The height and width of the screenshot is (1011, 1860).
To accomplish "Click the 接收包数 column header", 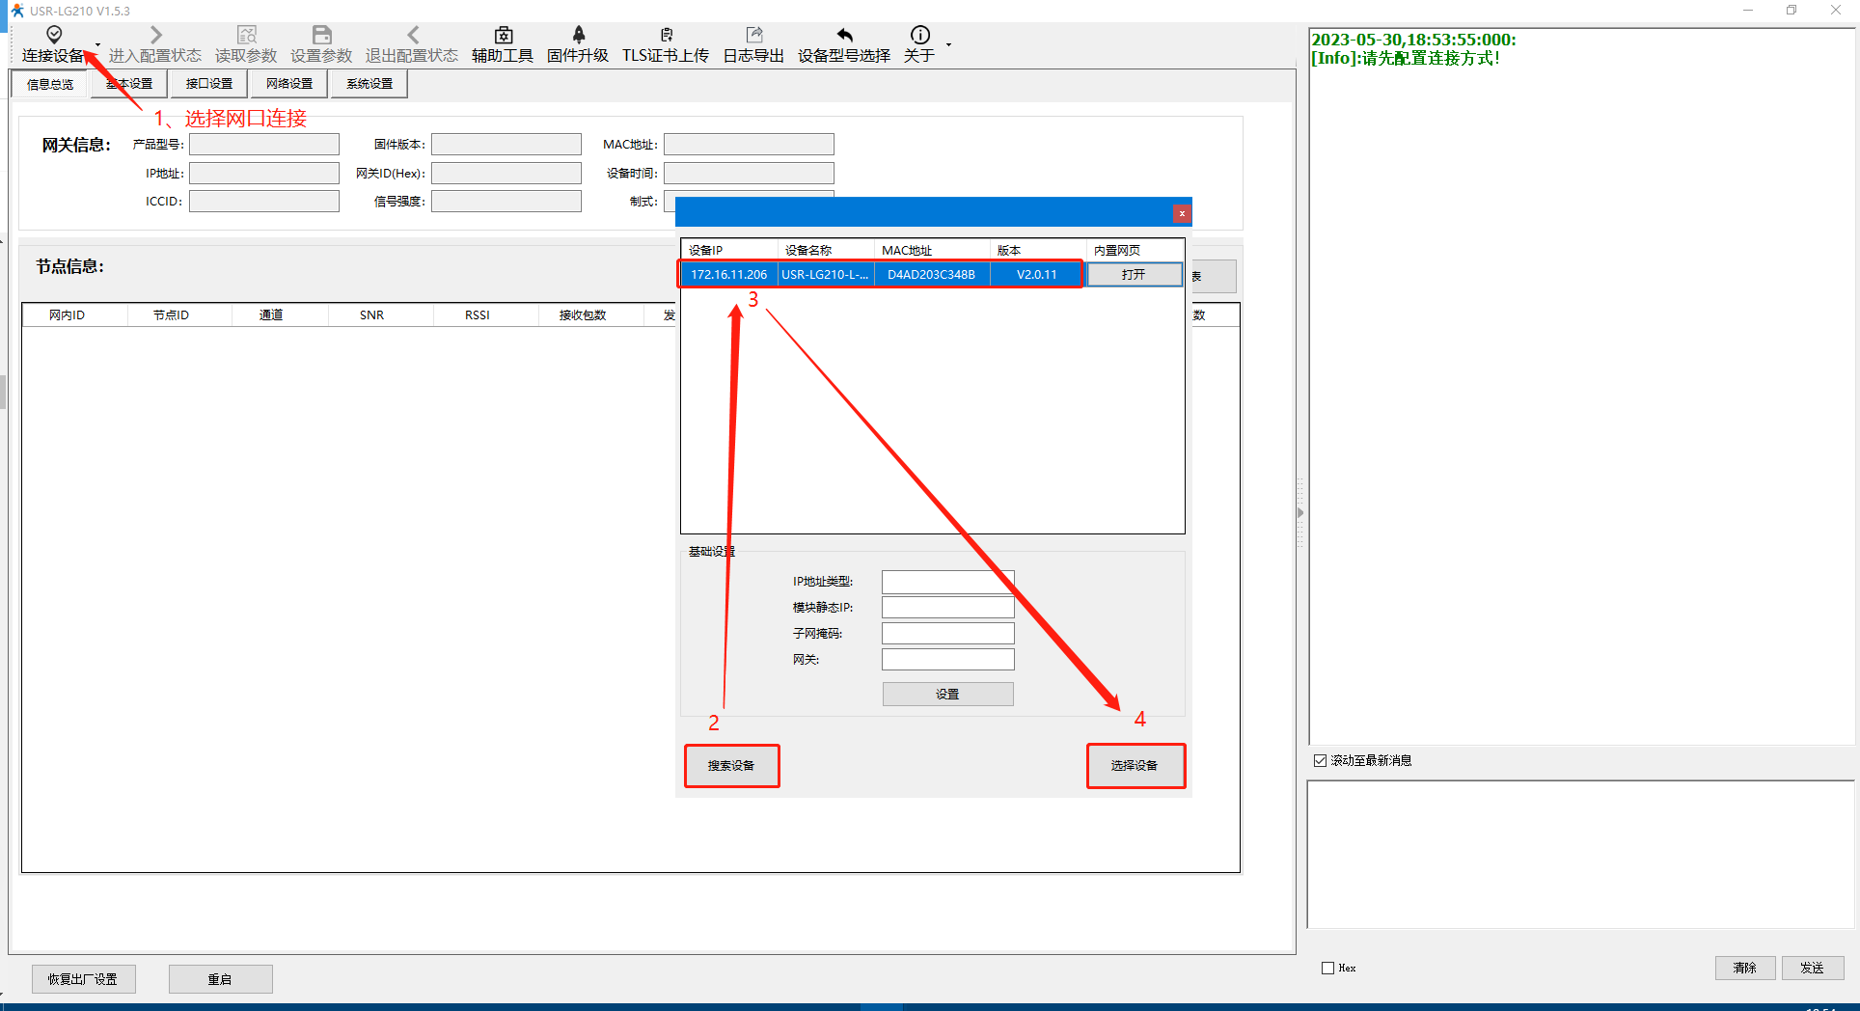I will (x=591, y=315).
